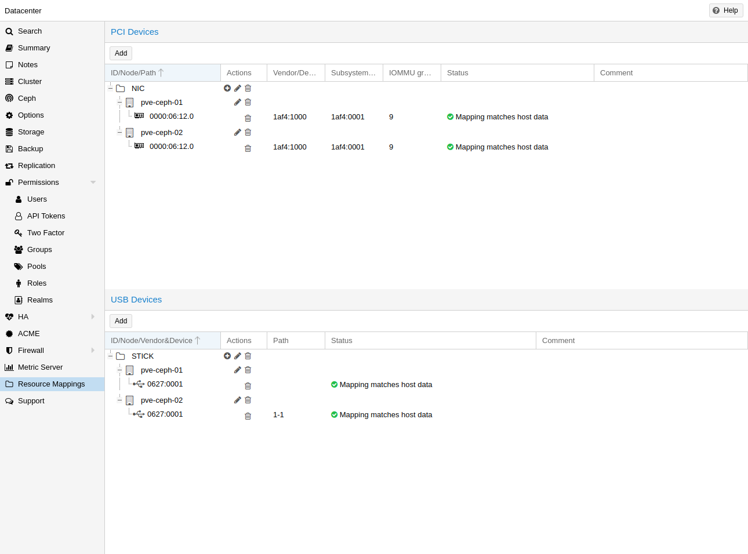Remove pve-ceph-02 USB device 0627:0001
This screenshot has height=554, width=748.
(x=248, y=416)
